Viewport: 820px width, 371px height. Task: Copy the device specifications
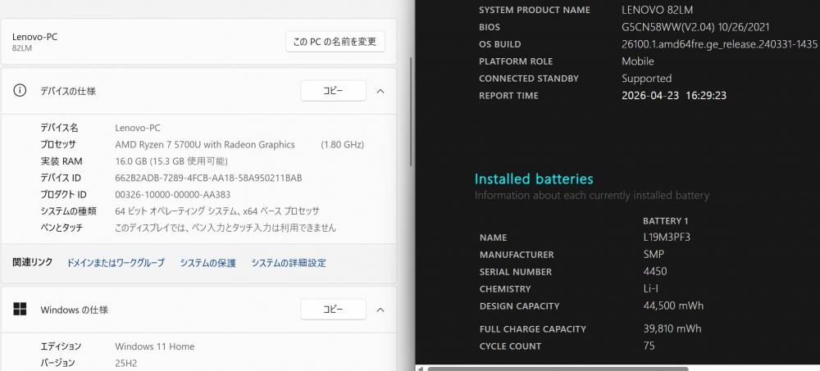click(333, 91)
